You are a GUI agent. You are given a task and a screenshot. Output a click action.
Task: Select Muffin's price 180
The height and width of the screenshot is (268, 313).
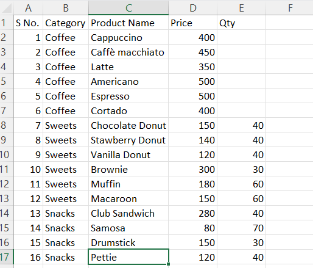[192, 184]
